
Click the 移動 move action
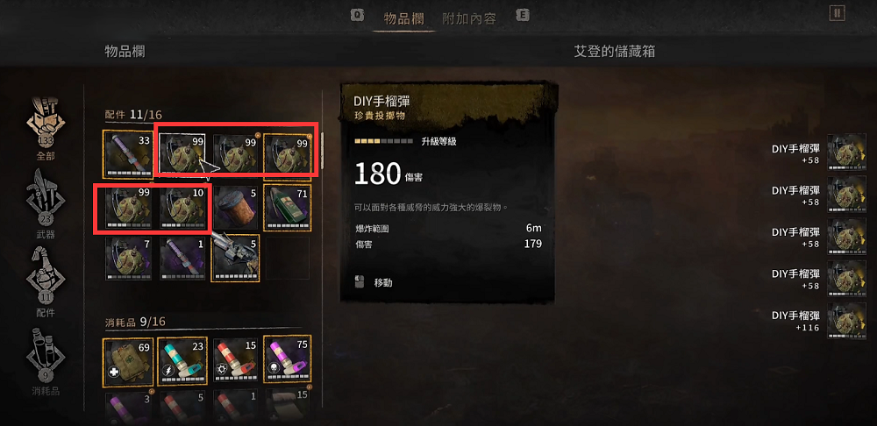pyautogui.click(x=383, y=283)
